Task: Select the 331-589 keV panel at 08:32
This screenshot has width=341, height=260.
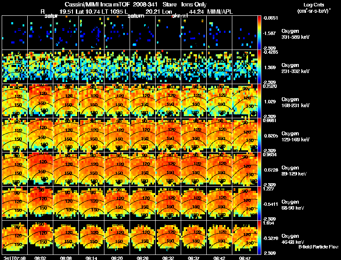Action: tap(168, 33)
